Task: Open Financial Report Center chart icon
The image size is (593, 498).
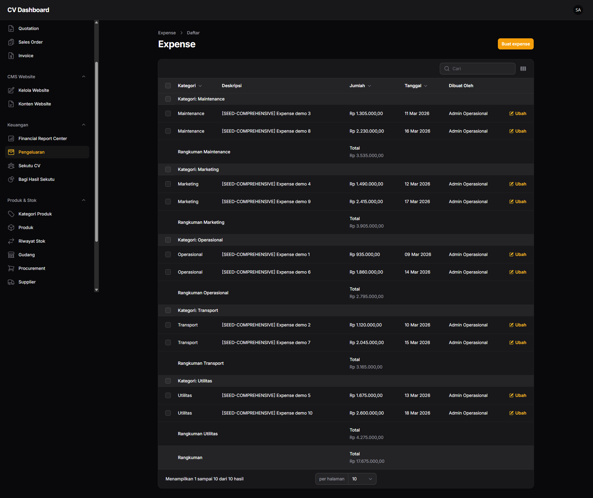Action: pyautogui.click(x=11, y=138)
